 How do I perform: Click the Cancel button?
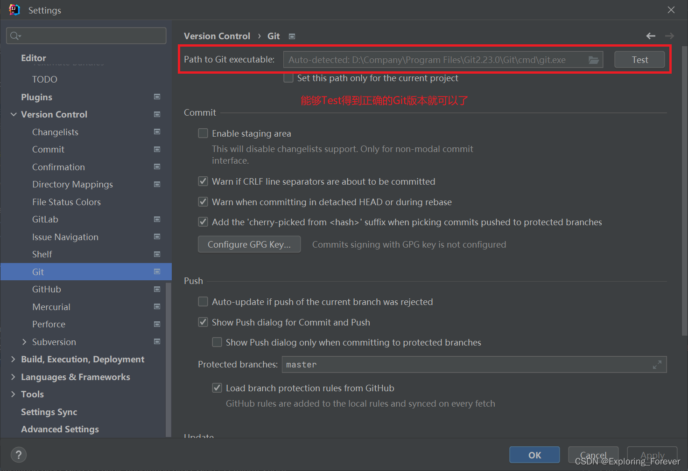click(x=593, y=455)
